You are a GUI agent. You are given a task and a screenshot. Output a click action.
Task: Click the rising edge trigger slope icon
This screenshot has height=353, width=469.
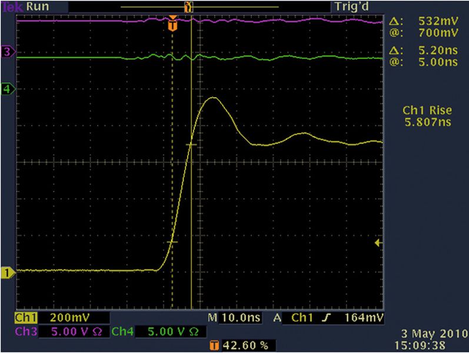click(x=326, y=318)
